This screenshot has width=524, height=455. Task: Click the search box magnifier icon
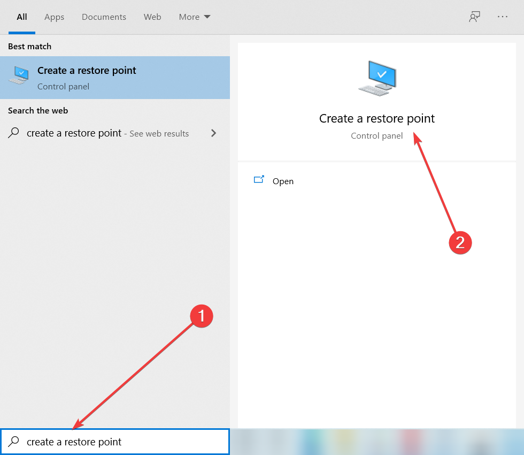[x=14, y=441]
